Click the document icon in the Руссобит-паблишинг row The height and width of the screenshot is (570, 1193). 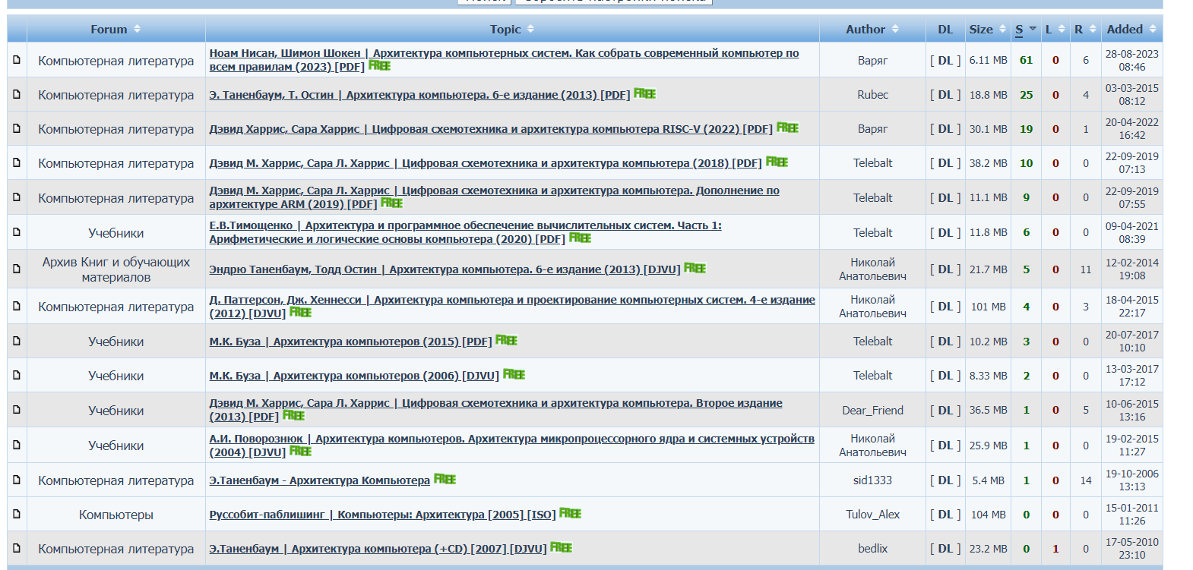(x=17, y=514)
